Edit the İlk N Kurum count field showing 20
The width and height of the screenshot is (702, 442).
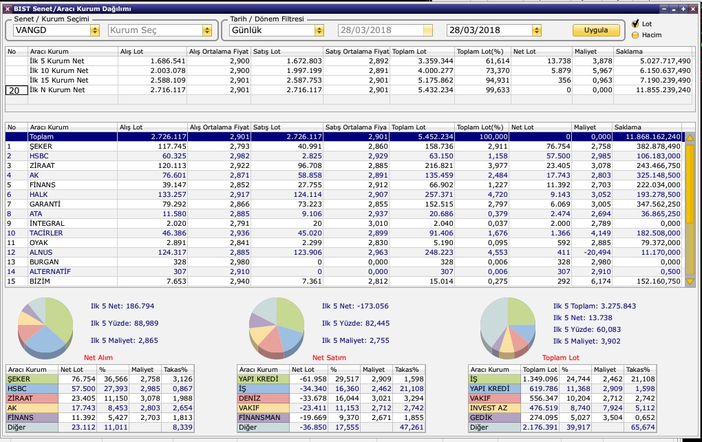point(16,90)
